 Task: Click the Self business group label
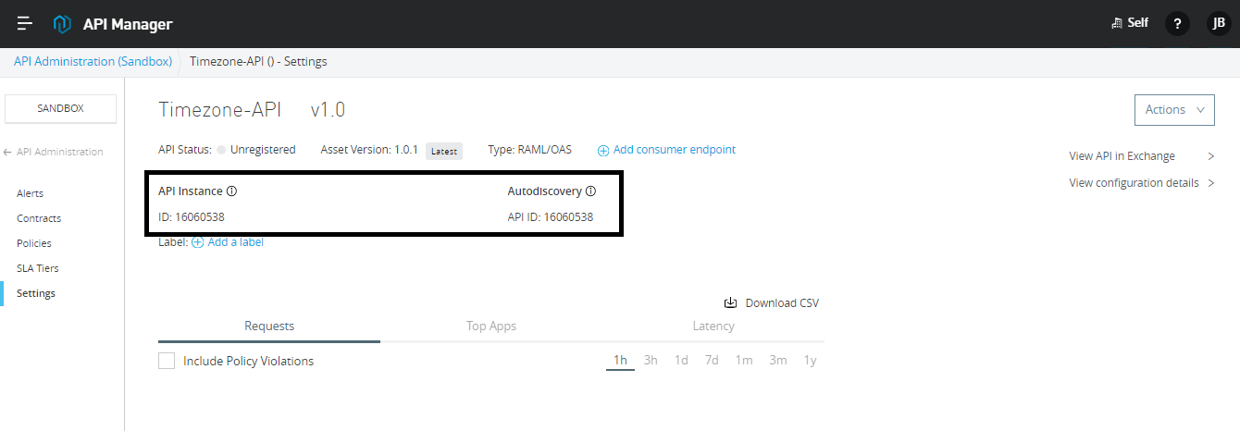click(1137, 23)
